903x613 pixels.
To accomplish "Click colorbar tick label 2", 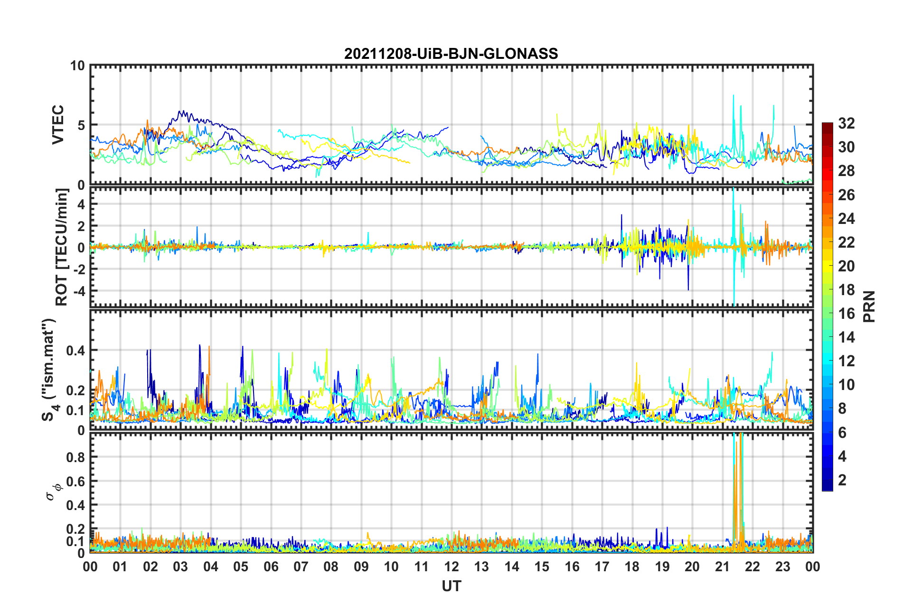I will point(842,480).
